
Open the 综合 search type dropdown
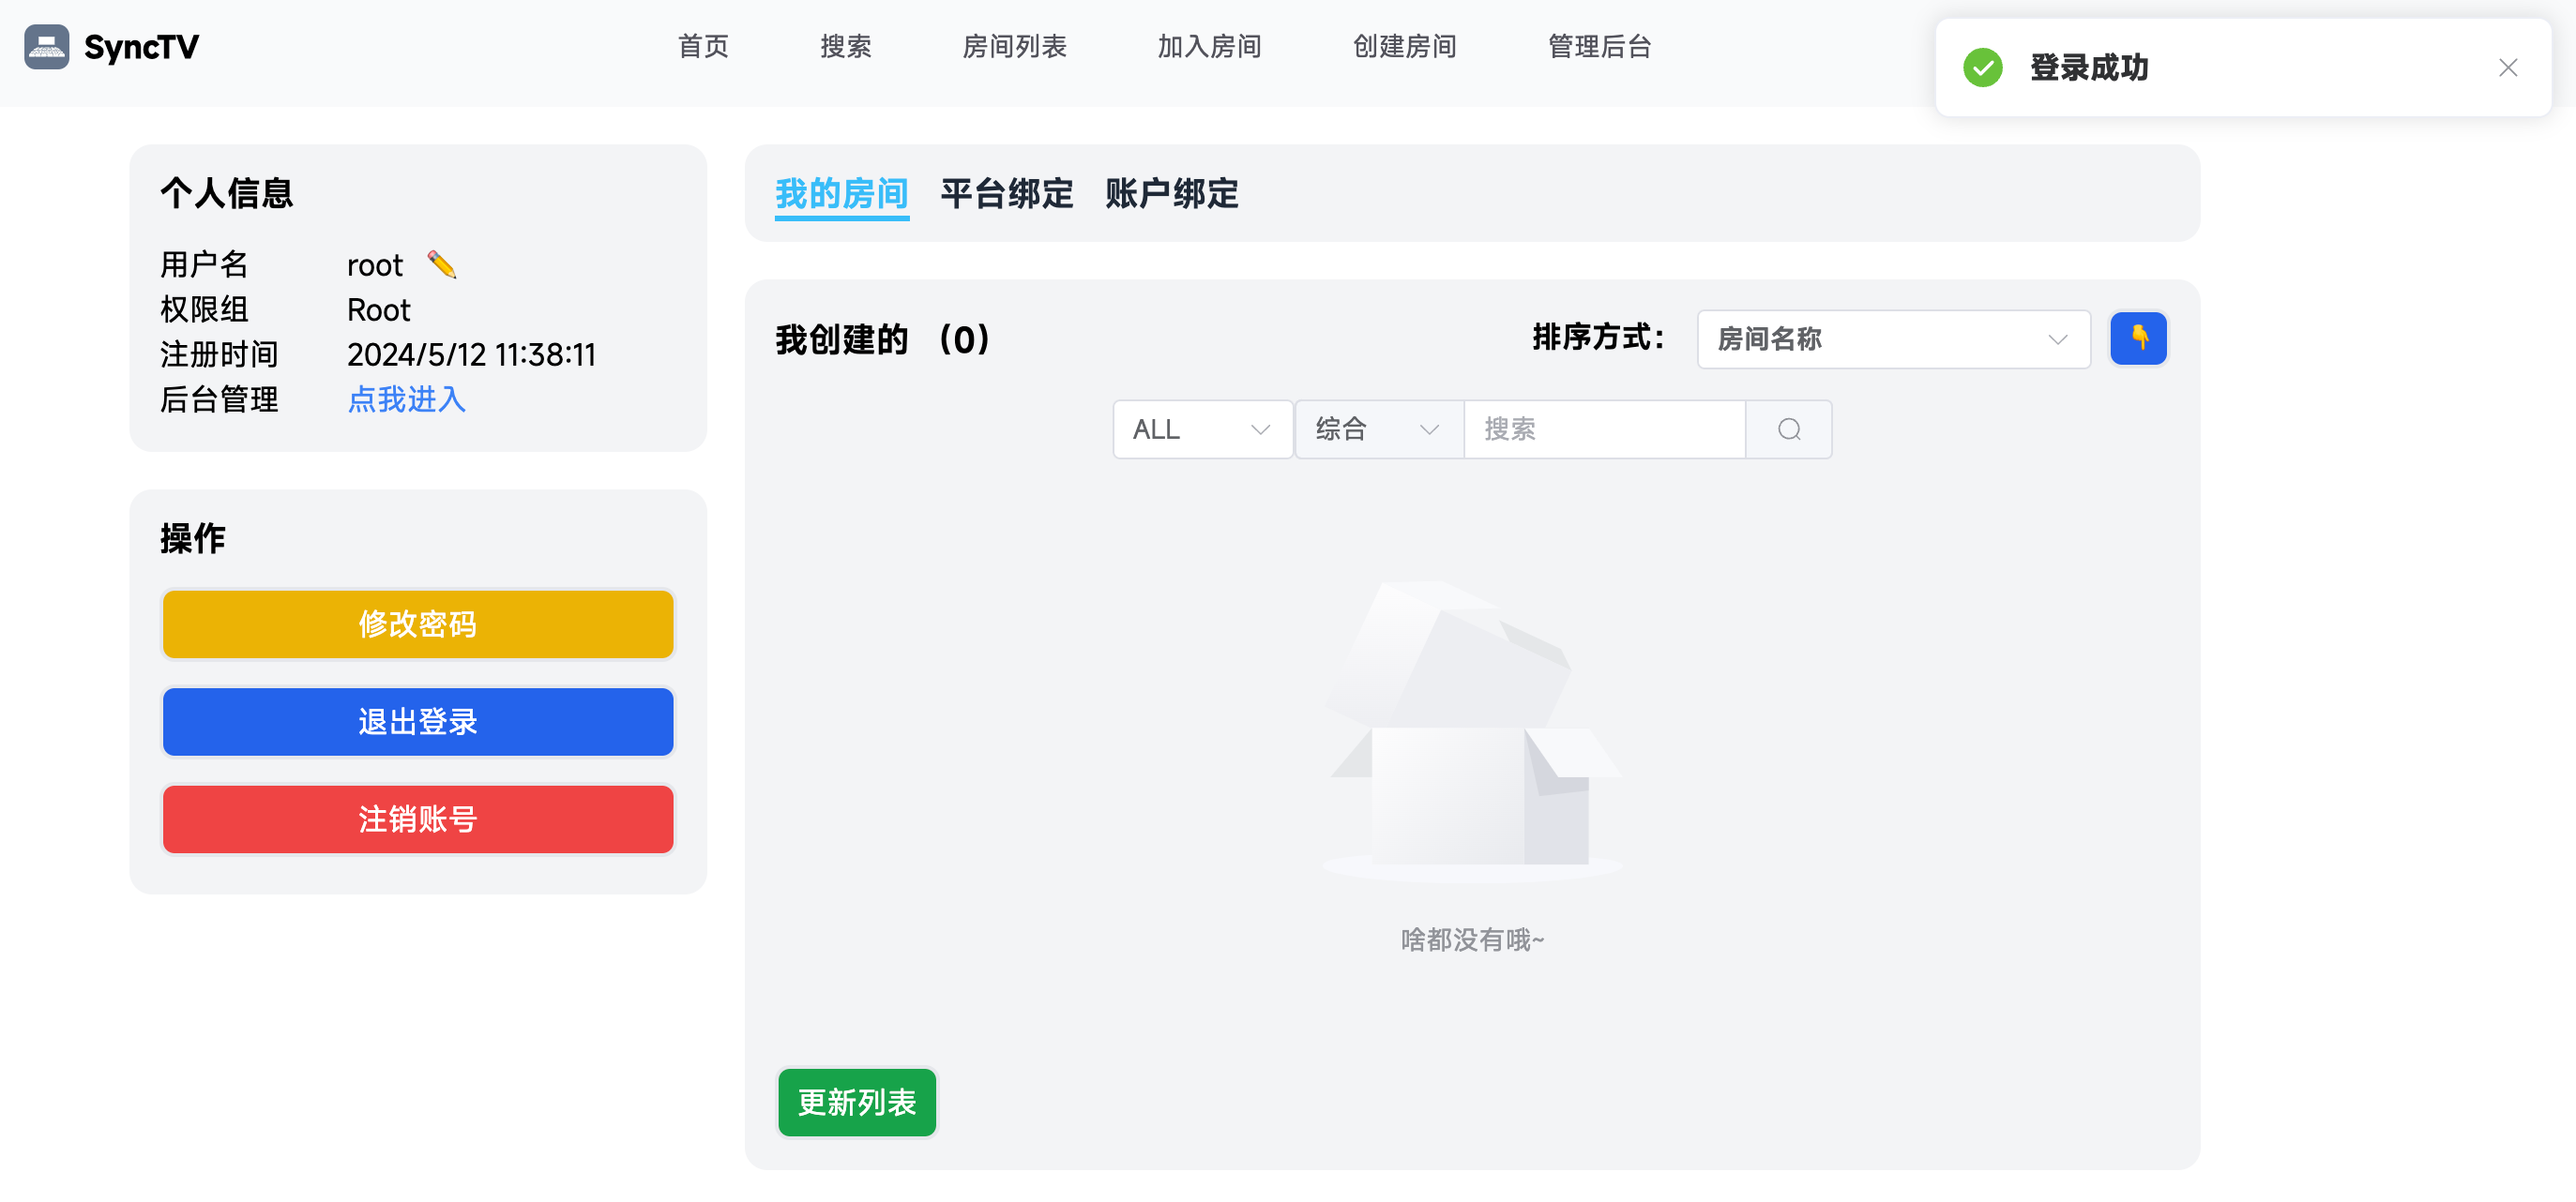pos(1377,429)
